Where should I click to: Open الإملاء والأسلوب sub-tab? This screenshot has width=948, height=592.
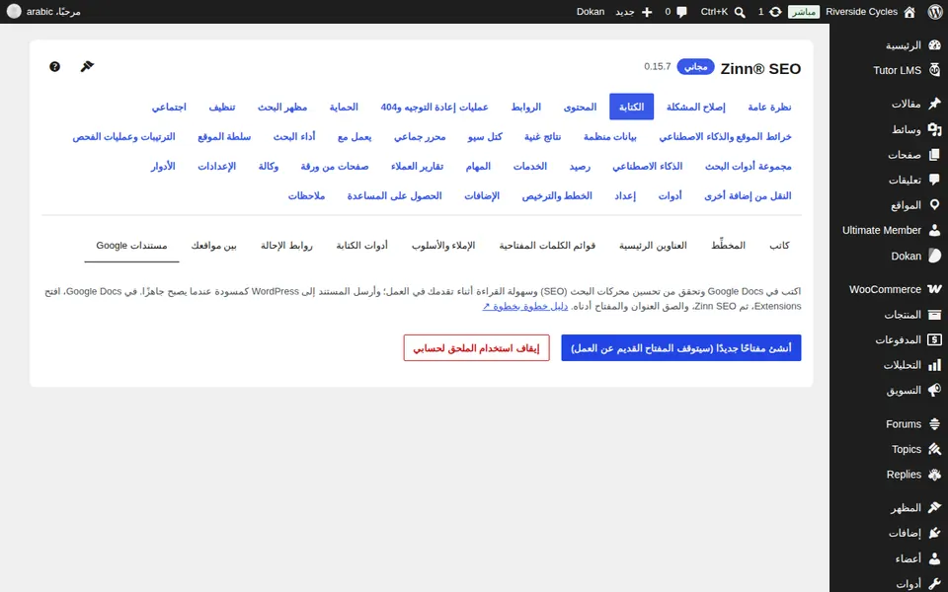click(443, 246)
